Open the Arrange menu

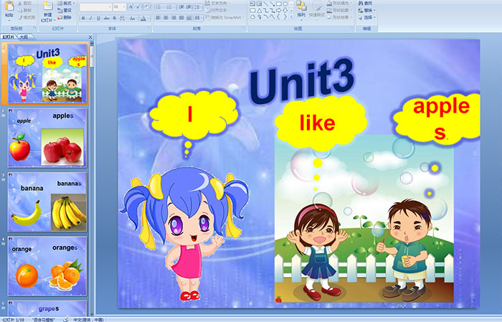[x=301, y=11]
